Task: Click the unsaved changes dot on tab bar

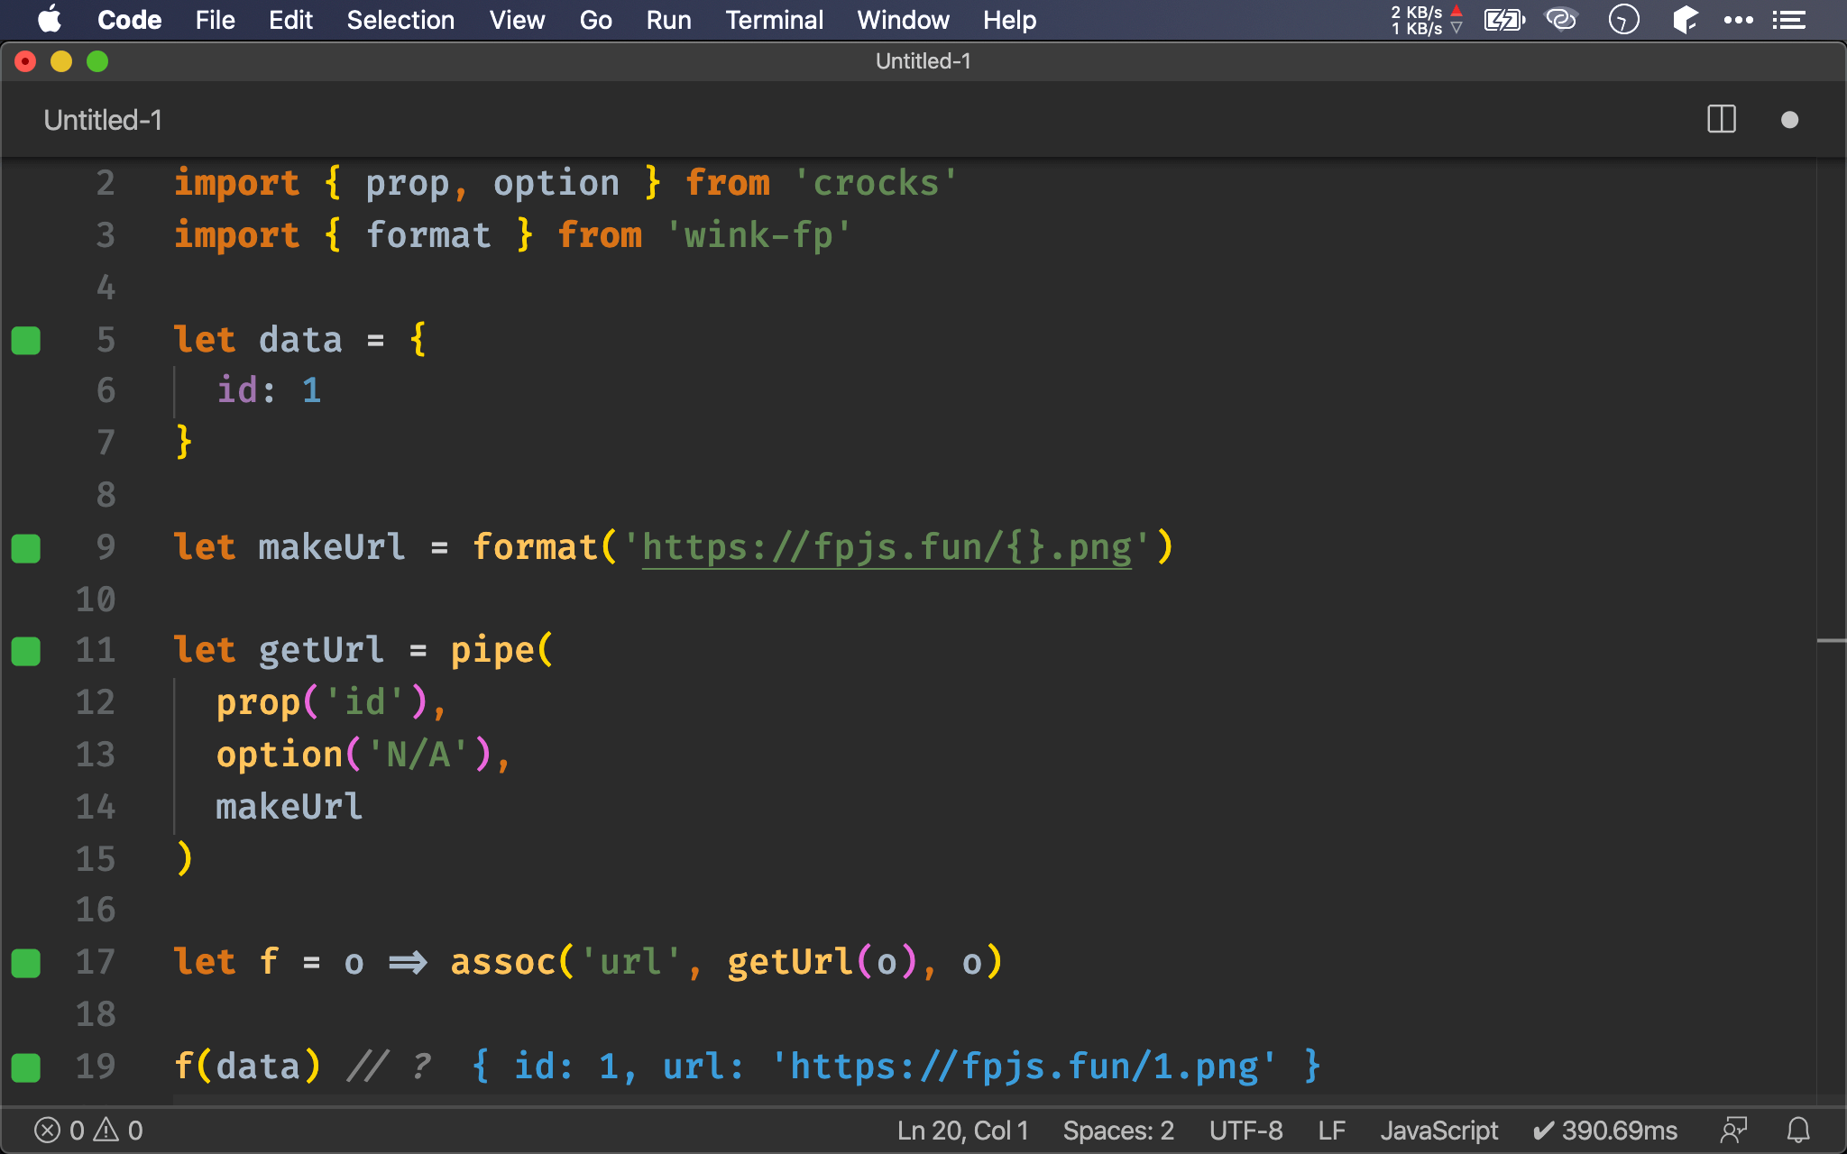Action: 1790,120
